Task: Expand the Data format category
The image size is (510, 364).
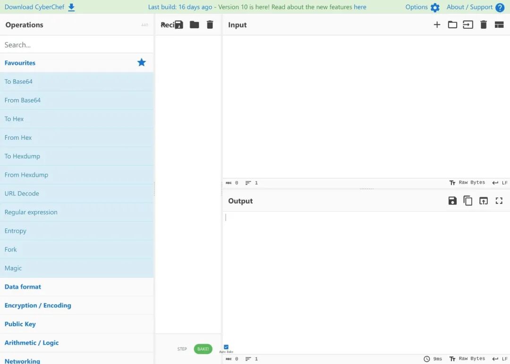Action: (x=77, y=287)
